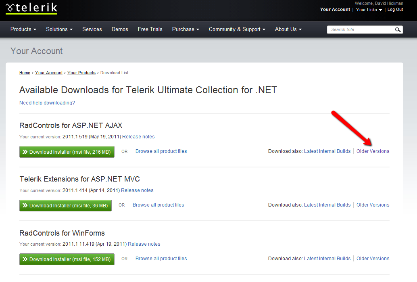The height and width of the screenshot is (282, 417).
Task: Click Need help downloading link
Action: (x=47, y=103)
